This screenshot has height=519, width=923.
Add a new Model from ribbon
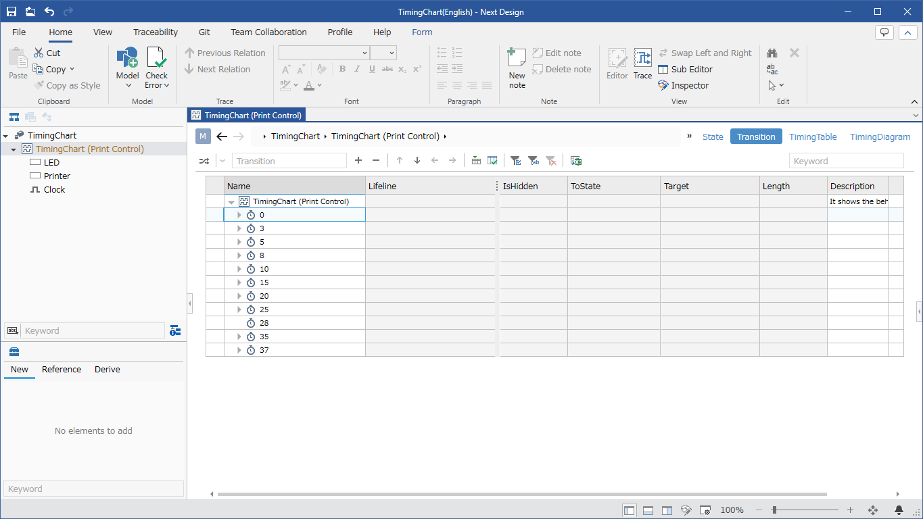pos(127,68)
